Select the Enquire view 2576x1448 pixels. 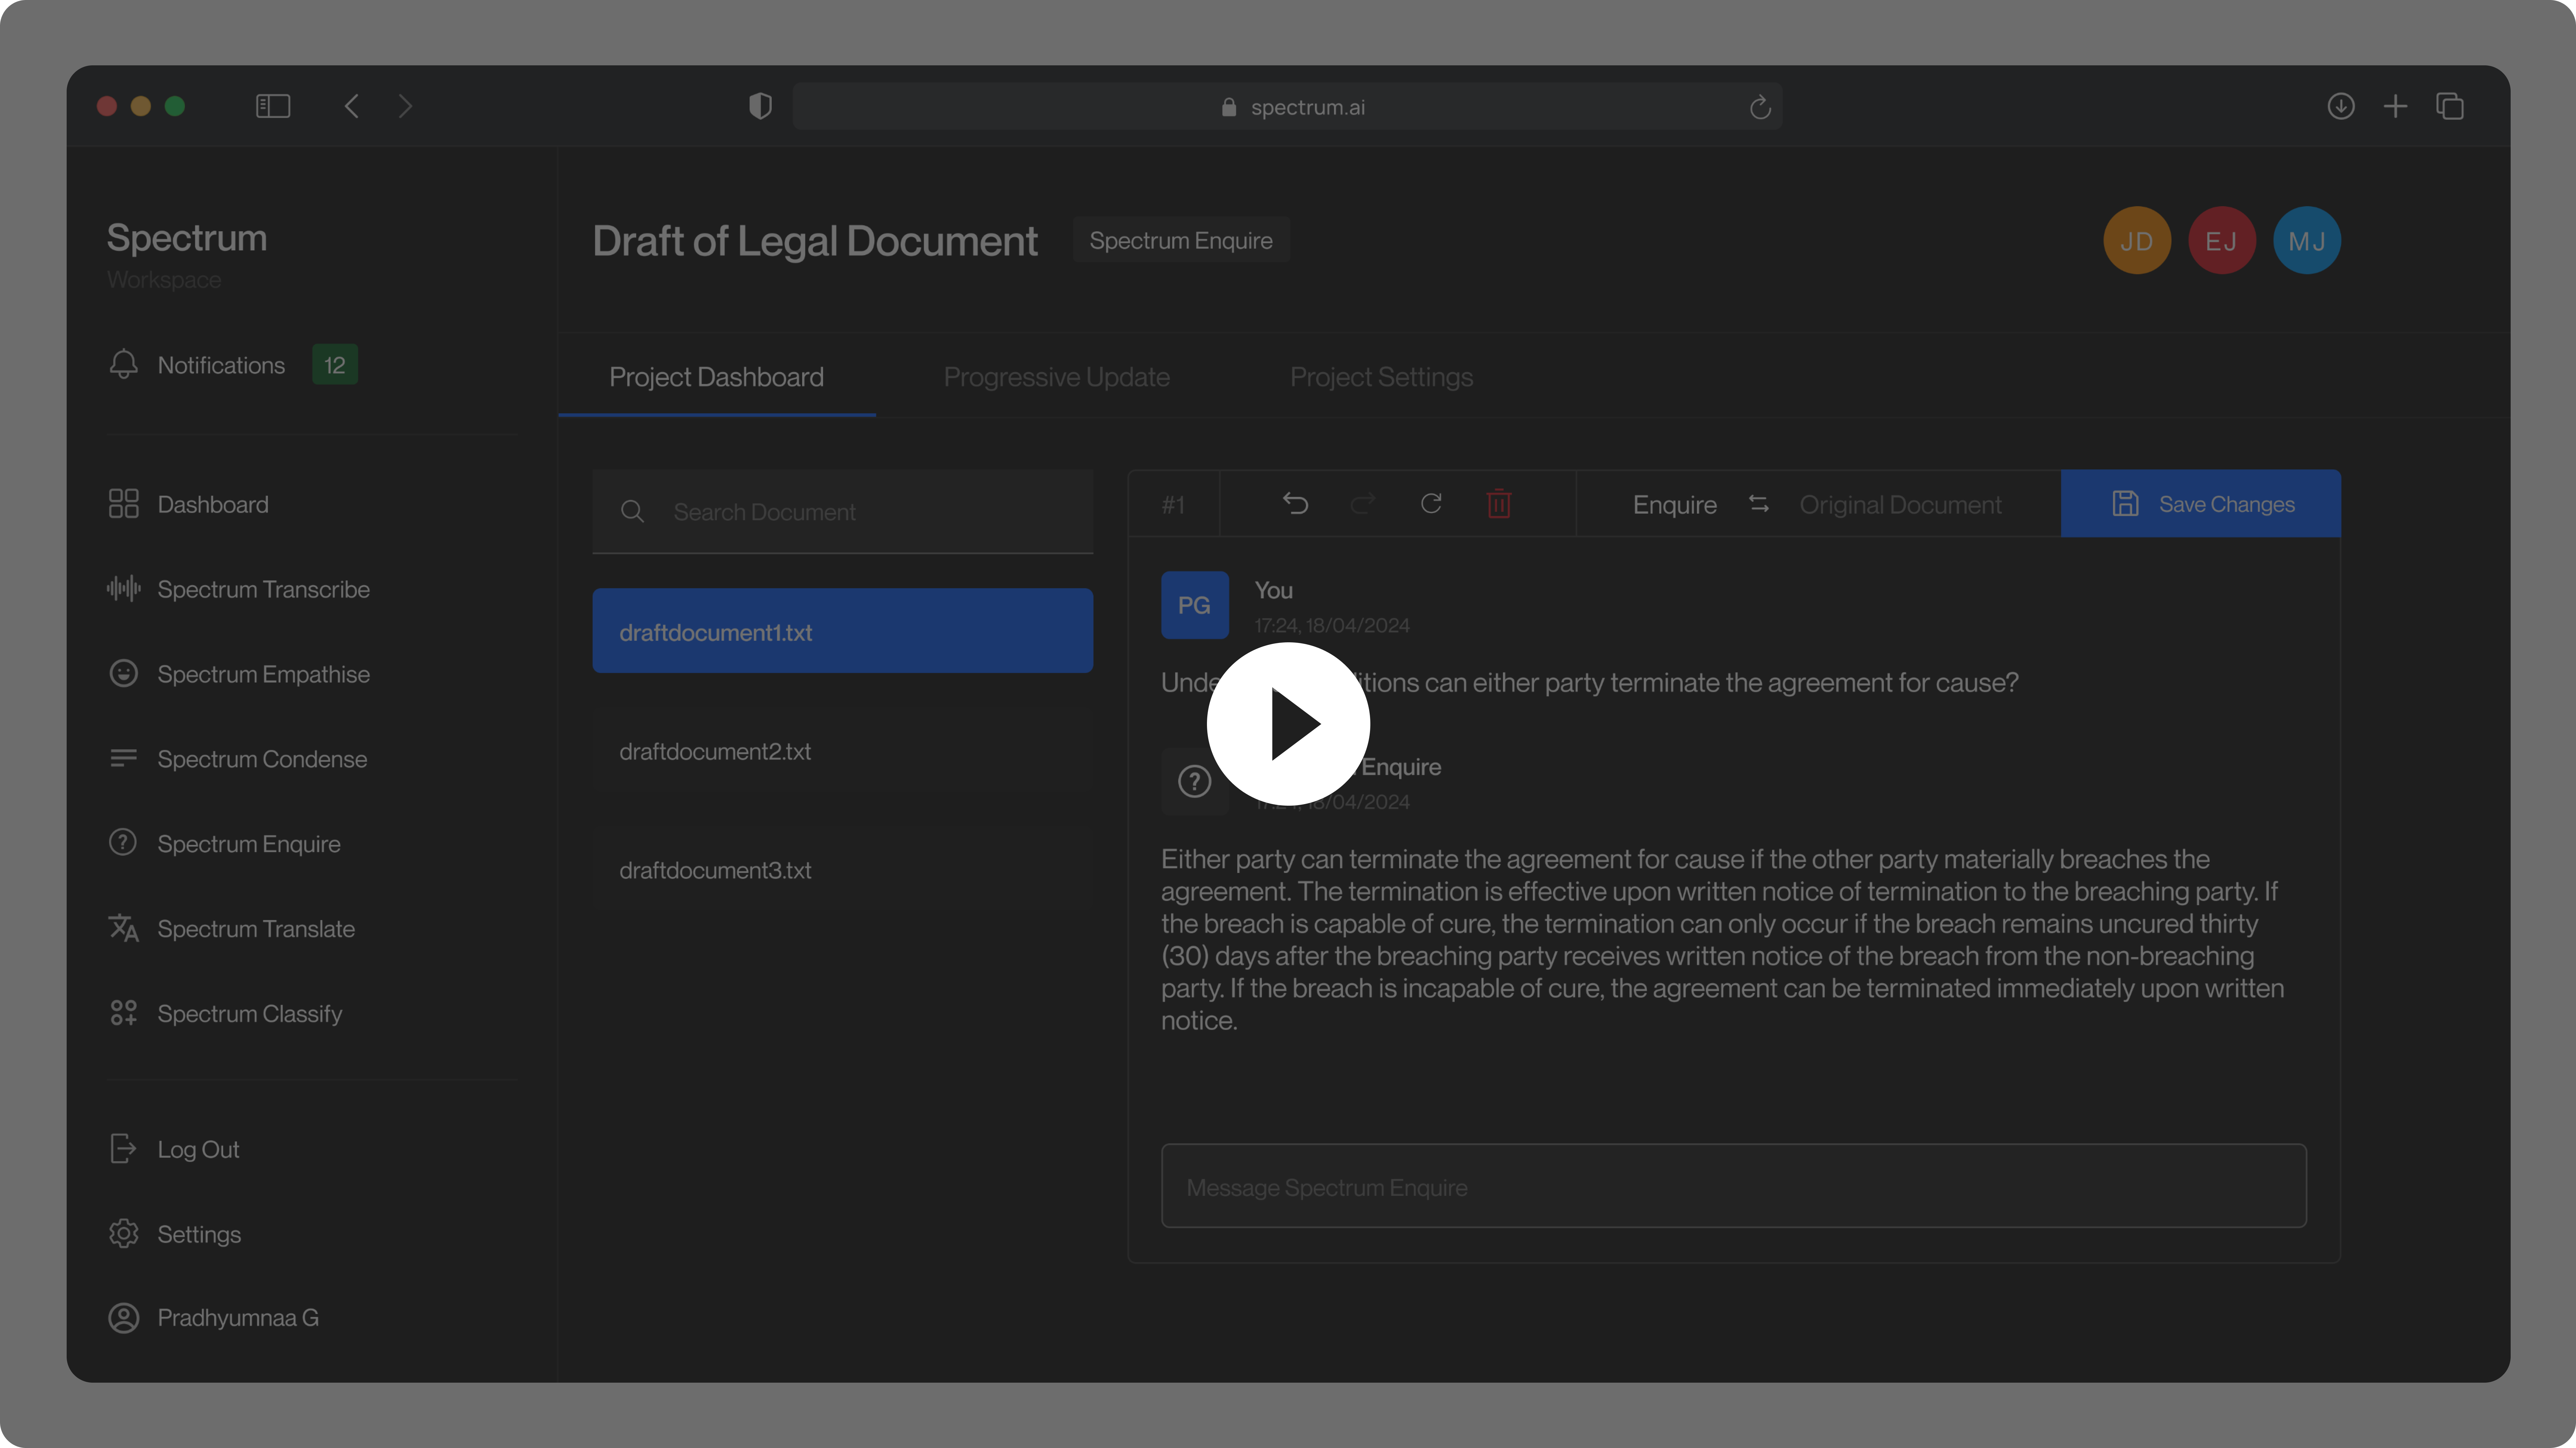(x=1675, y=505)
